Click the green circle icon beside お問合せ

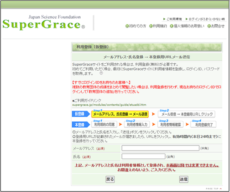pyautogui.click(x=209, y=26)
